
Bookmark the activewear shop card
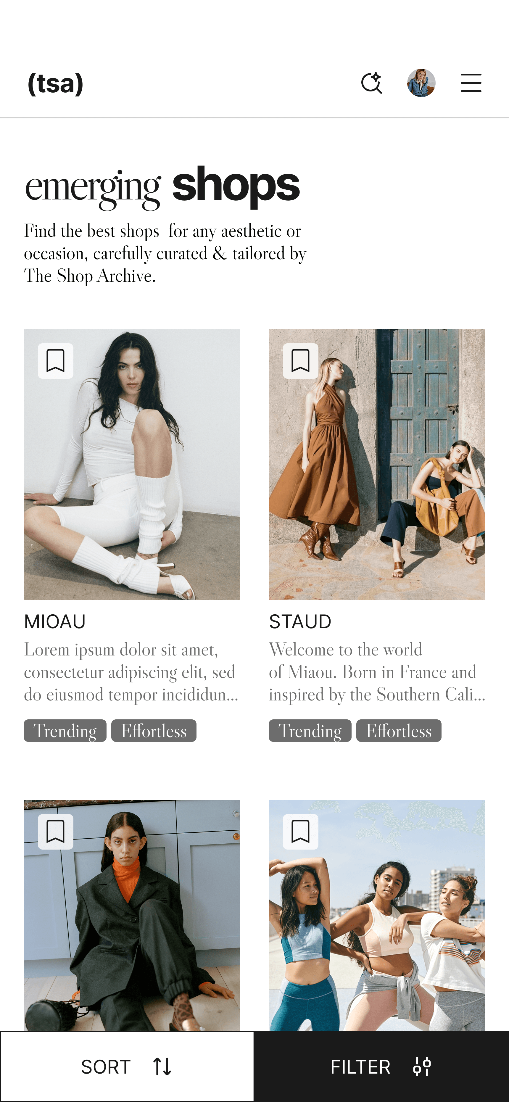click(x=300, y=832)
